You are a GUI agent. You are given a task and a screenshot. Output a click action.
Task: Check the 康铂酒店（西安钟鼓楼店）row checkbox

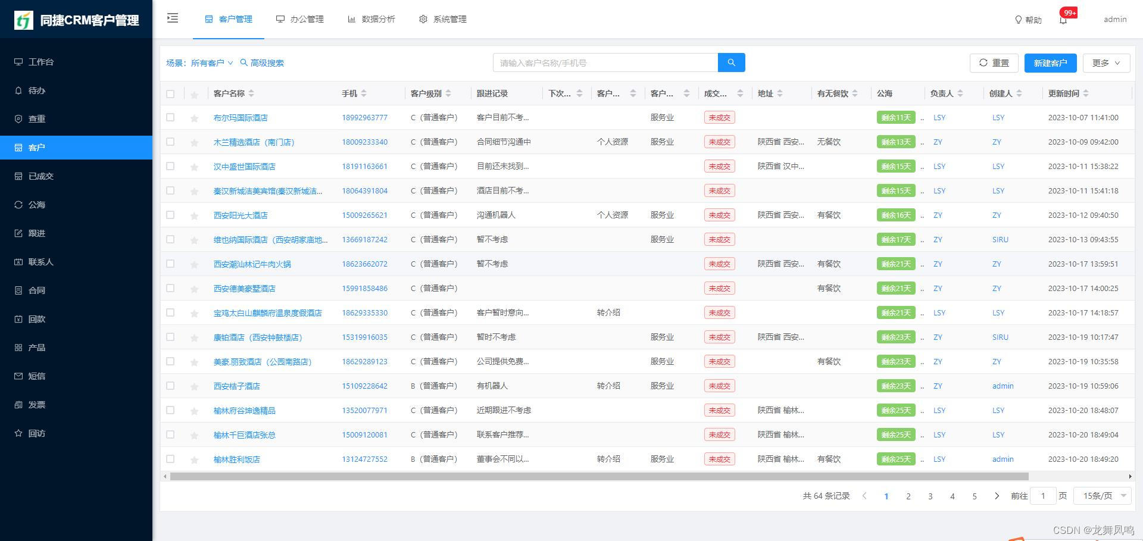pos(170,337)
